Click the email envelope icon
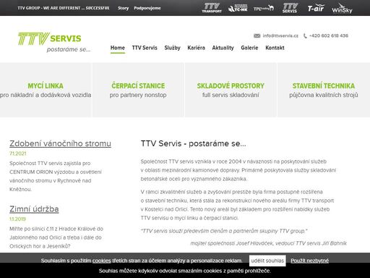The image size is (370, 278). point(257,35)
